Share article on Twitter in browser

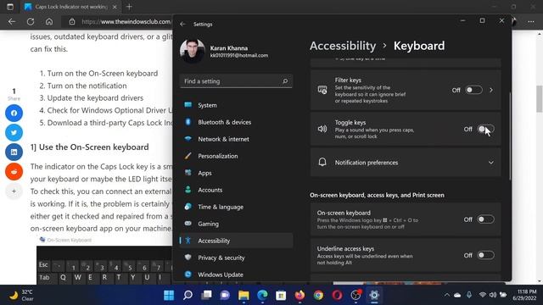coord(14,132)
